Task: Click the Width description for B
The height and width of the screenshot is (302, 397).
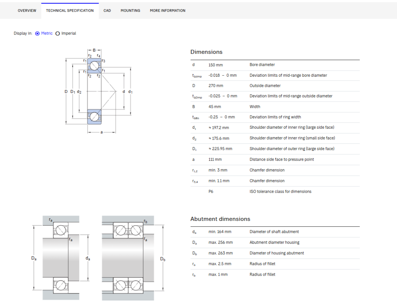Action: tap(255, 107)
